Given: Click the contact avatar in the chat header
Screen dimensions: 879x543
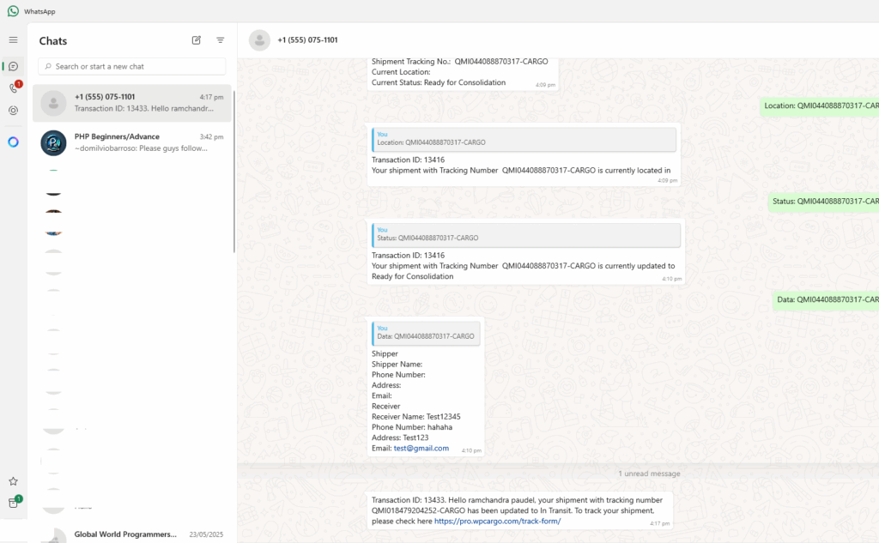Looking at the screenshot, I should coord(259,40).
